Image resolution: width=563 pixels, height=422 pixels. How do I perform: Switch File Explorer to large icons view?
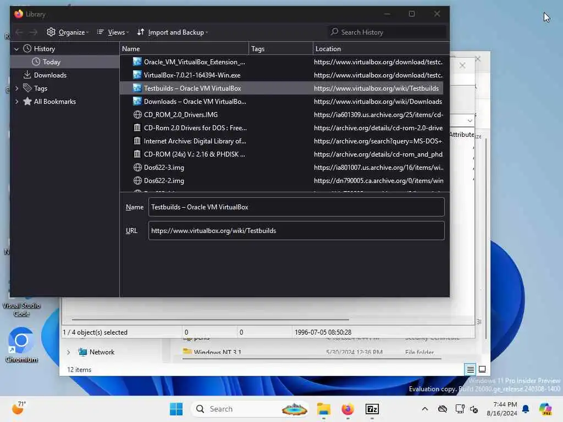(x=482, y=369)
